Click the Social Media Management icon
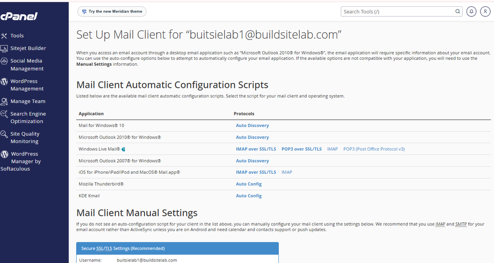Screen dimensions: 494x263 (x=4, y=61)
